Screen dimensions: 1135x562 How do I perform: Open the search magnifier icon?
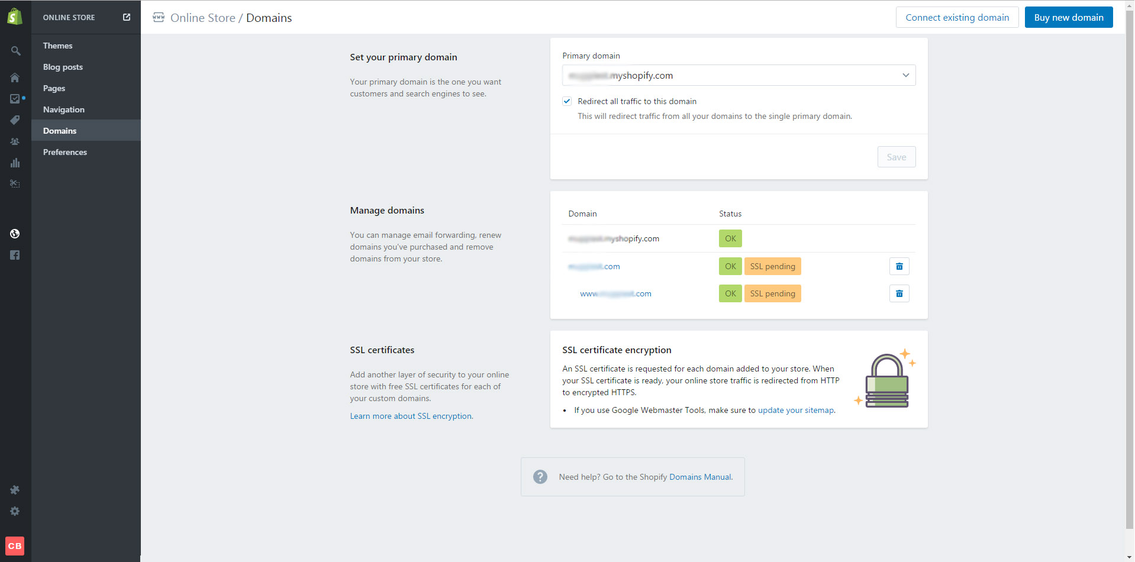15,51
